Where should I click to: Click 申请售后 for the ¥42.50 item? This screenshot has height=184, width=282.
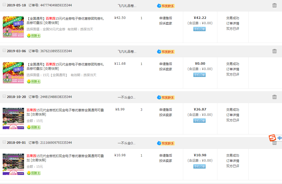point(166,18)
